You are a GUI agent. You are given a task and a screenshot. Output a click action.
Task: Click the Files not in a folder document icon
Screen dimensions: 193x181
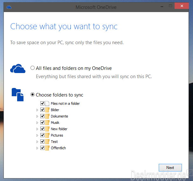coord(47,104)
